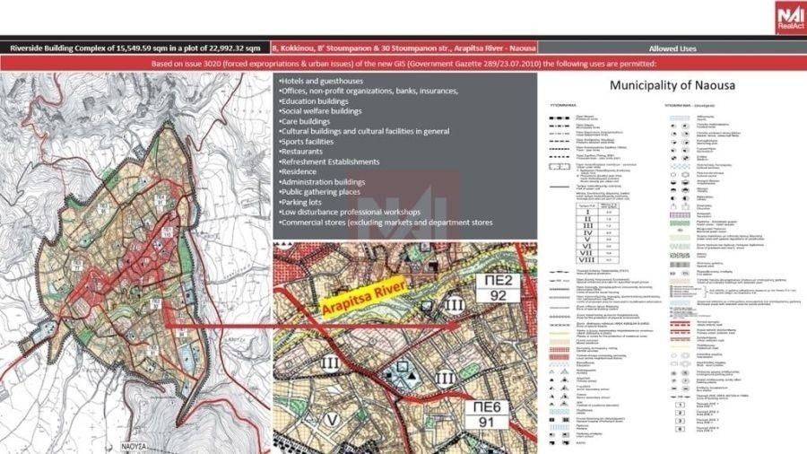This screenshot has width=807, height=454.
Task: Select the Restaurants list entry
Action: click(301, 152)
